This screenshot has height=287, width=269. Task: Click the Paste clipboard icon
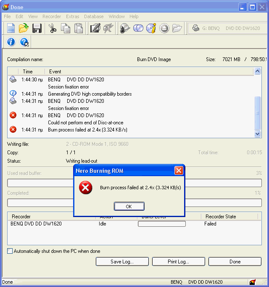79,28
